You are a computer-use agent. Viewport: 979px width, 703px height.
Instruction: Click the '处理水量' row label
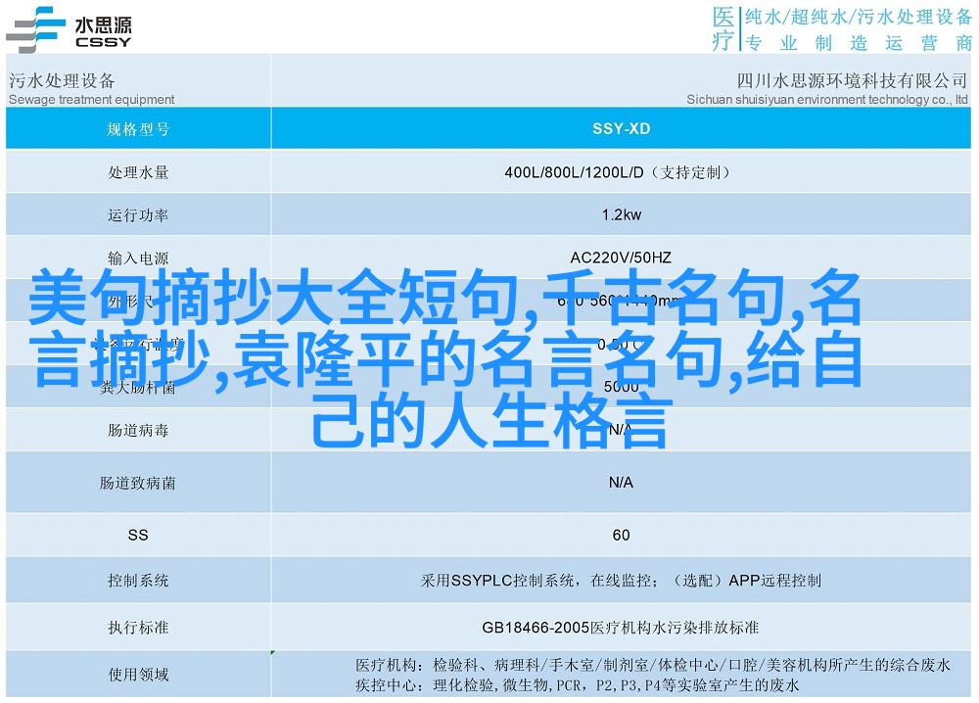point(138,172)
